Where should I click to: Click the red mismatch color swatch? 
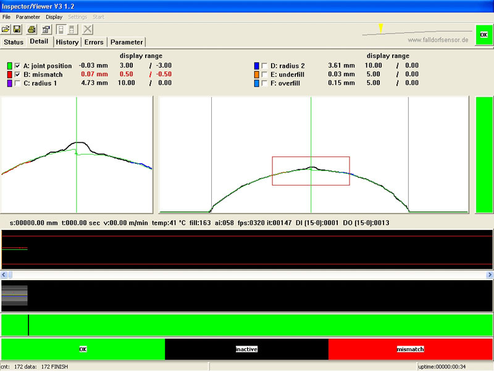9,74
